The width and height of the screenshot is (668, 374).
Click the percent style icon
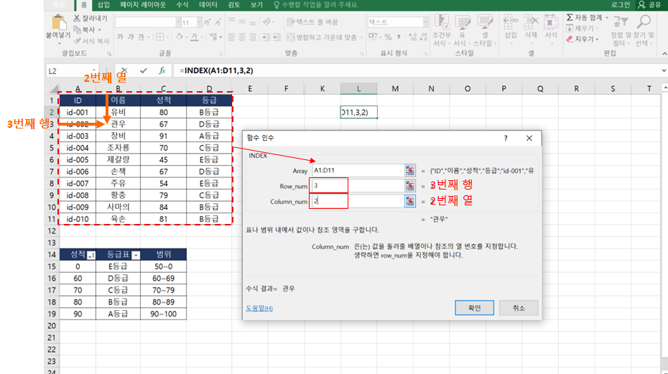388,37
